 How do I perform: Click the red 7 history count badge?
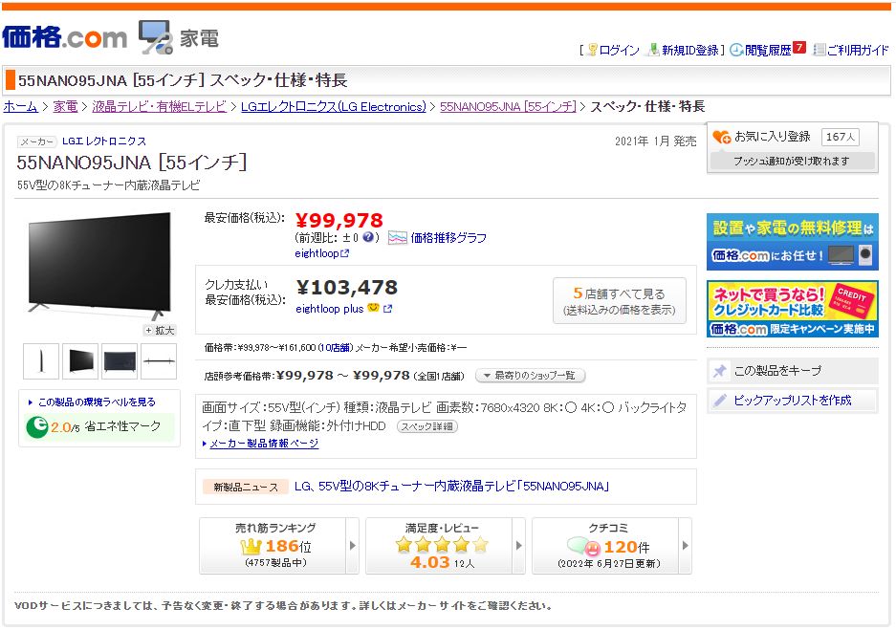[799, 48]
